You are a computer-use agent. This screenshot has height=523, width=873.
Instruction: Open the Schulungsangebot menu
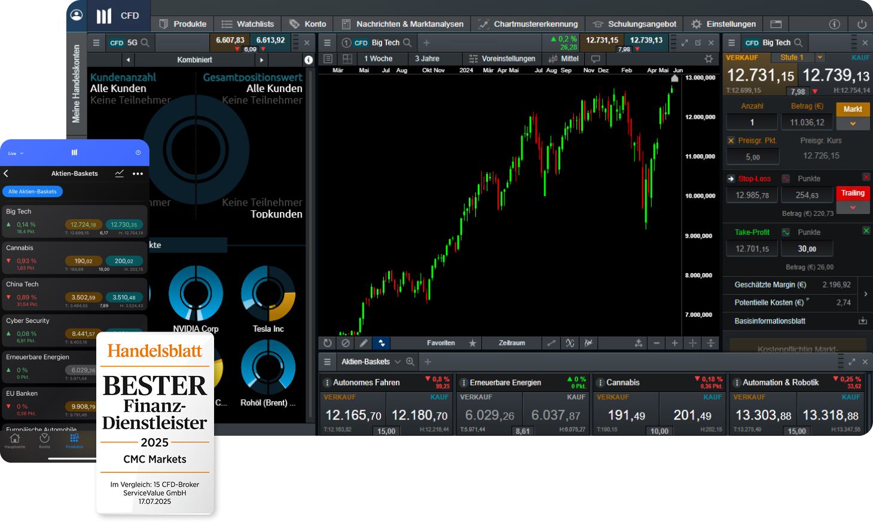click(634, 24)
